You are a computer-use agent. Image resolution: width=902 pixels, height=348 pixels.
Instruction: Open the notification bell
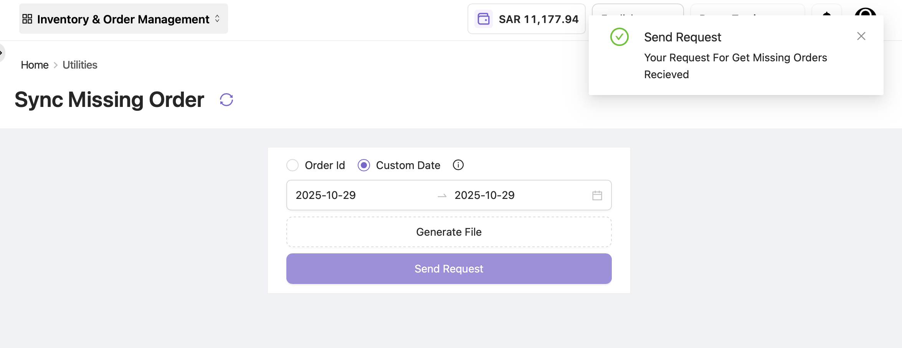point(826,16)
